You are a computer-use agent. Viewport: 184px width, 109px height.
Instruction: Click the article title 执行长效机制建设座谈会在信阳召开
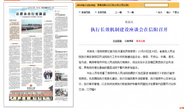coord(129,29)
